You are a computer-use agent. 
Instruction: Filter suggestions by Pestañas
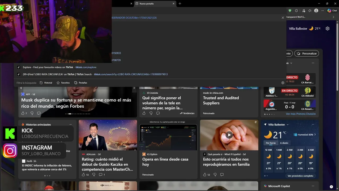pos(81,83)
